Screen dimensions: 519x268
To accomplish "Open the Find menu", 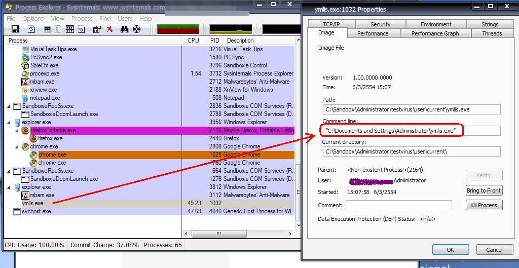I will (105, 19).
